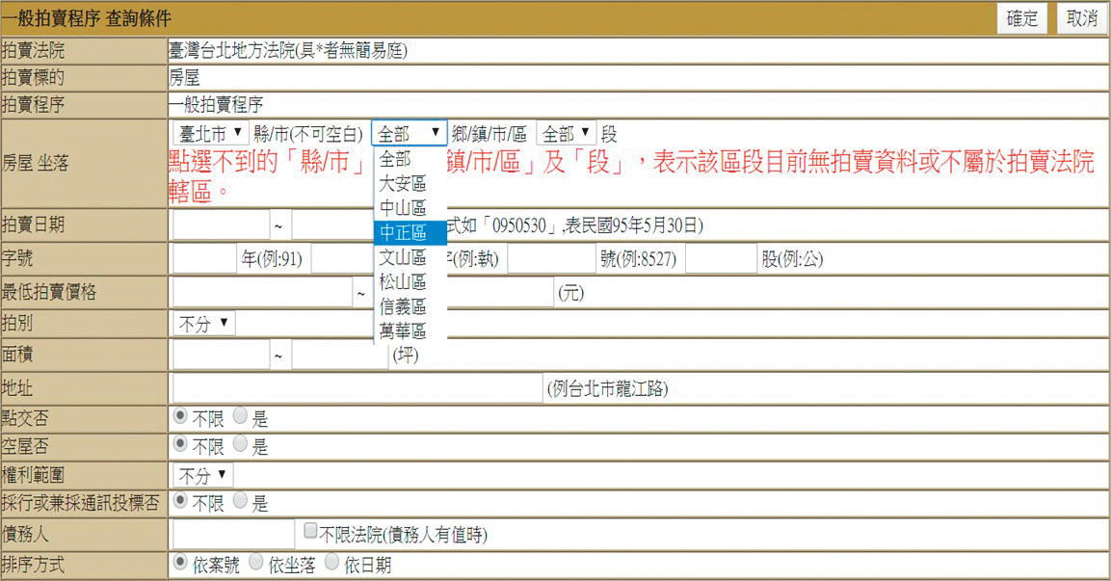Focus the auction start date field
The height and width of the screenshot is (581, 1111).
[x=221, y=225]
